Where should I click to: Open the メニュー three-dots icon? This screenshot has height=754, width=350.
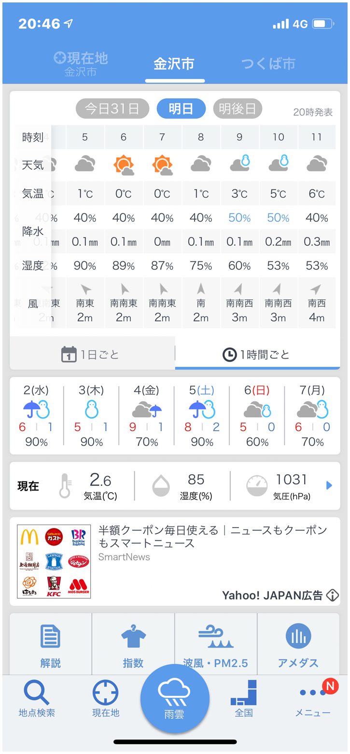(x=313, y=694)
